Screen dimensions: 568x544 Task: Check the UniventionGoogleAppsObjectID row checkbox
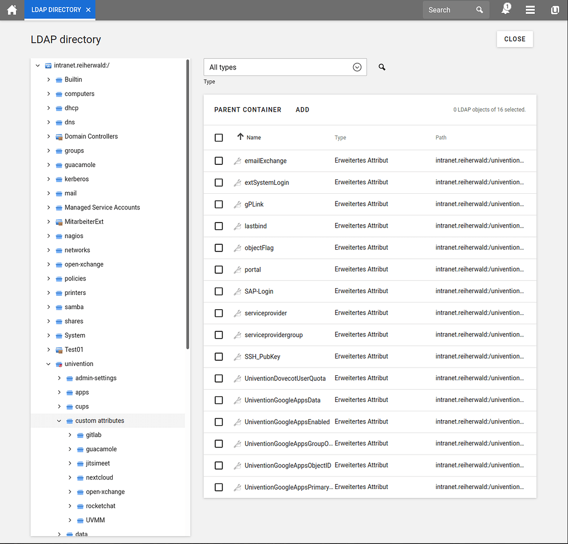point(219,465)
